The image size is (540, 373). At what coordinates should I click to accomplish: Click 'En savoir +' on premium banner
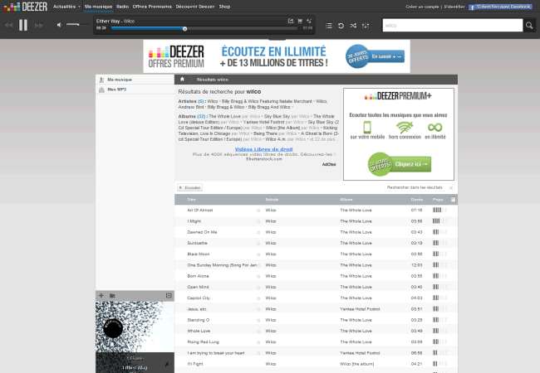[x=386, y=56]
